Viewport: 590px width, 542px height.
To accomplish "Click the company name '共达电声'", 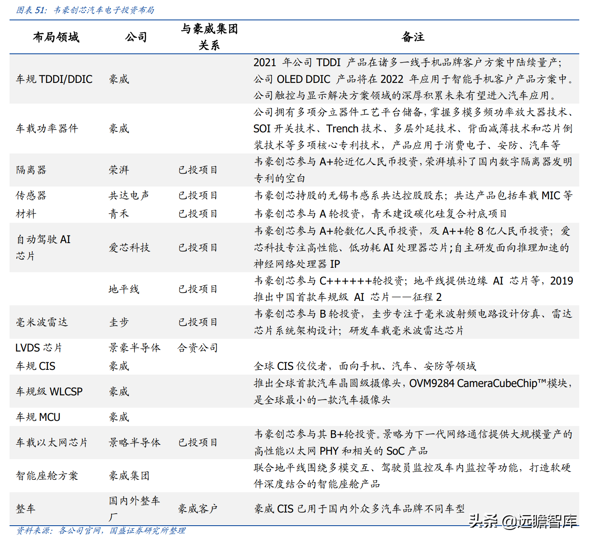I will (x=129, y=195).
